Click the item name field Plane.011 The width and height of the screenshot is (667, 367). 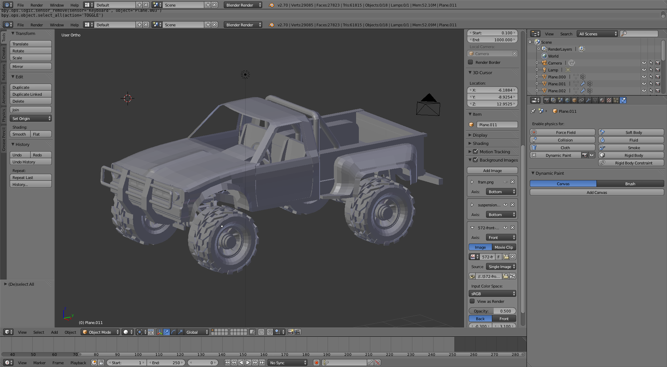pyautogui.click(x=496, y=125)
